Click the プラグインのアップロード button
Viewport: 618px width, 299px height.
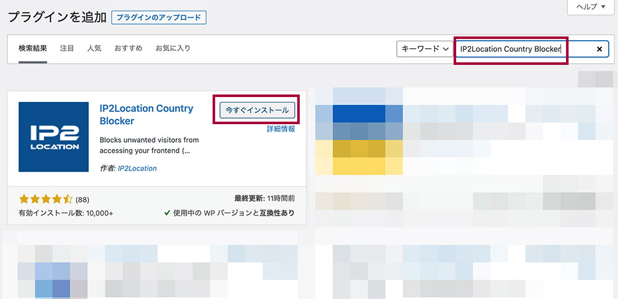tap(159, 17)
